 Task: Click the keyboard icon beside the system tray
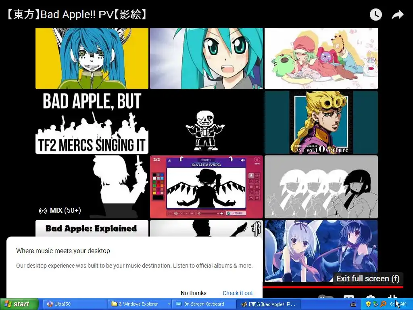pyautogui.click(x=353, y=304)
